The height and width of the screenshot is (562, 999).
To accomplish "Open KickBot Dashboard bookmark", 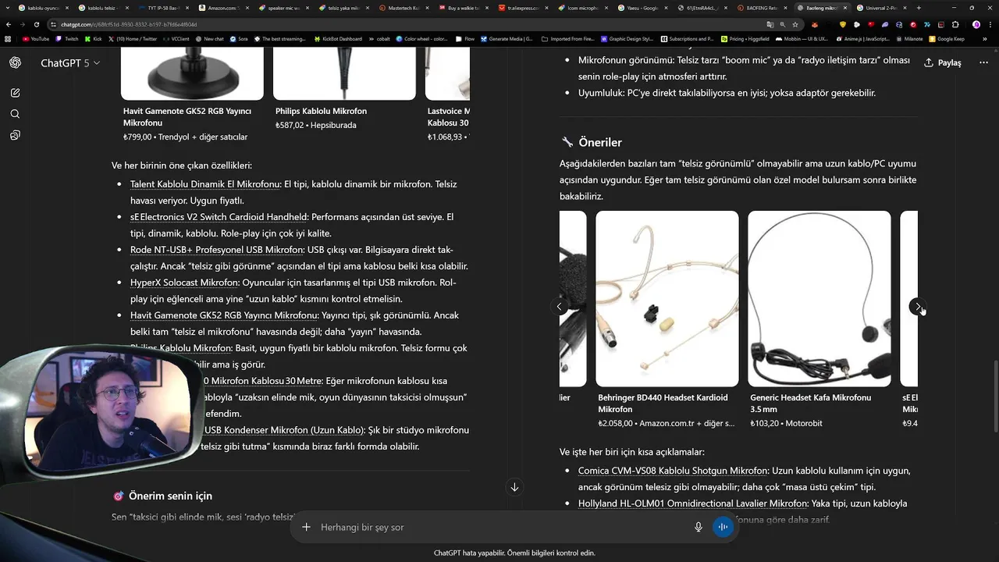I will pos(337,38).
